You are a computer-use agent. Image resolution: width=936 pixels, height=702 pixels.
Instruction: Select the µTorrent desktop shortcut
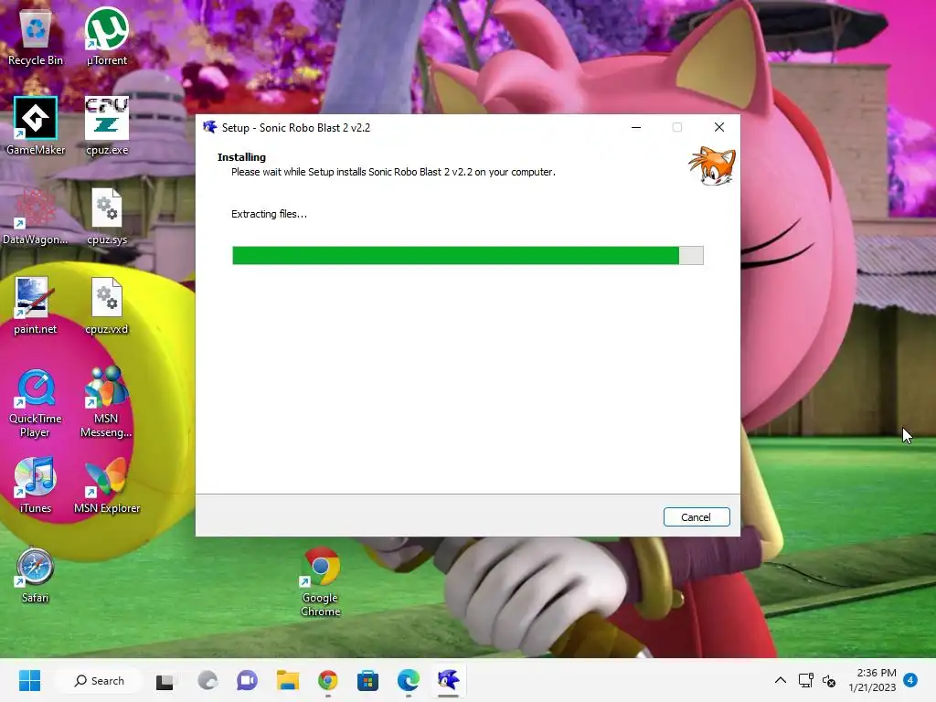pyautogui.click(x=107, y=37)
